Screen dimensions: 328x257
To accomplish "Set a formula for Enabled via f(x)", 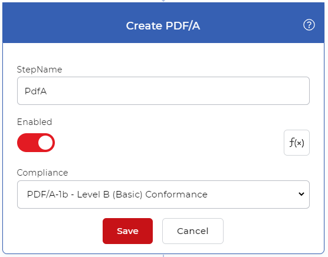I will (296, 143).
